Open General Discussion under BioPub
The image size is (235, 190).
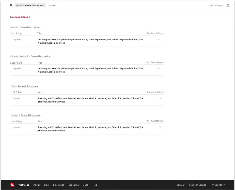click(x=30, y=27)
